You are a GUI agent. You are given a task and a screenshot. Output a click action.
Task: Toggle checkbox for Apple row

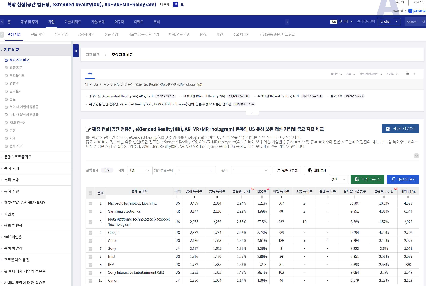pyautogui.click(x=90, y=241)
